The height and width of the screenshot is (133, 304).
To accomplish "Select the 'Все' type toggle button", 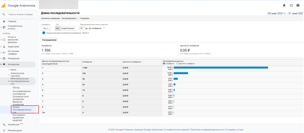I will pyautogui.click(x=58, y=28).
